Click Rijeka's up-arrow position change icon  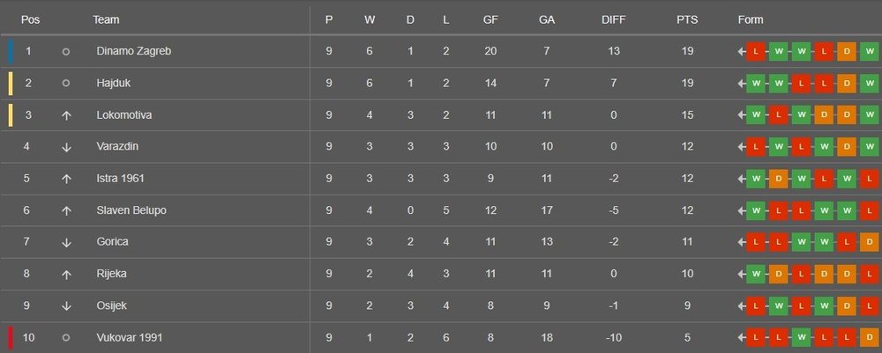[x=66, y=275]
